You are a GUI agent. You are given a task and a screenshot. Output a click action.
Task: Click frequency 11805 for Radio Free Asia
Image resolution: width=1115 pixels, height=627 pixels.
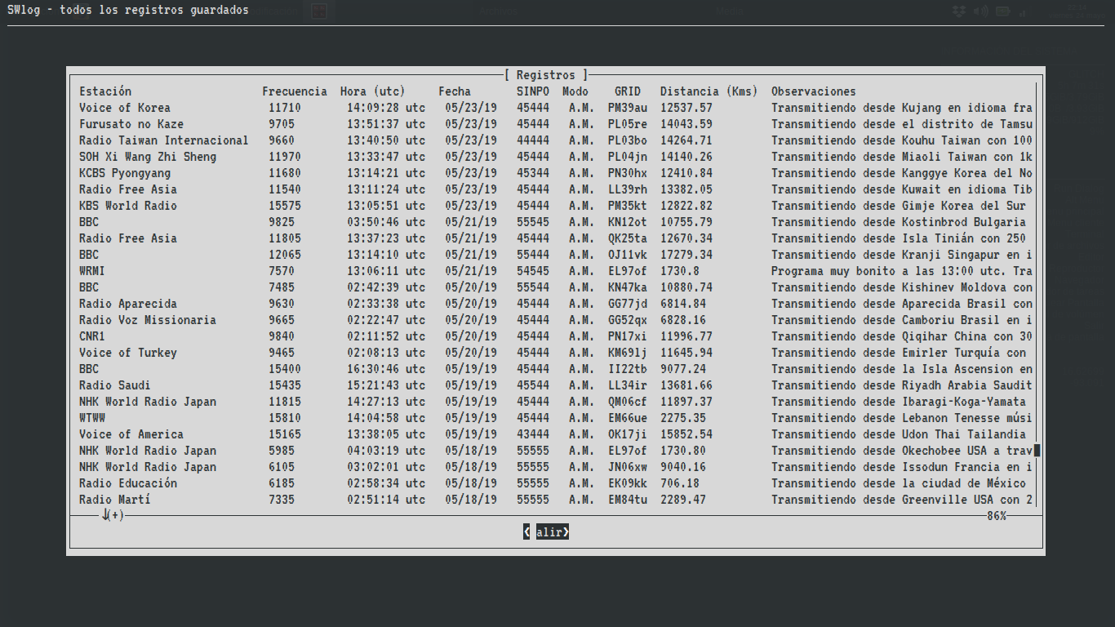(285, 238)
